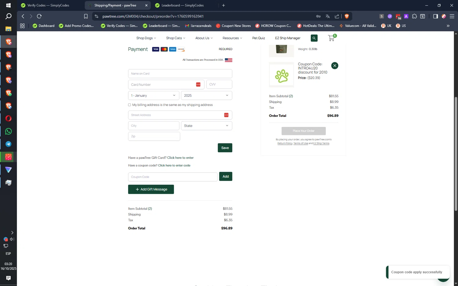Open WhatsApp from the taskbar

pyautogui.click(x=8, y=131)
